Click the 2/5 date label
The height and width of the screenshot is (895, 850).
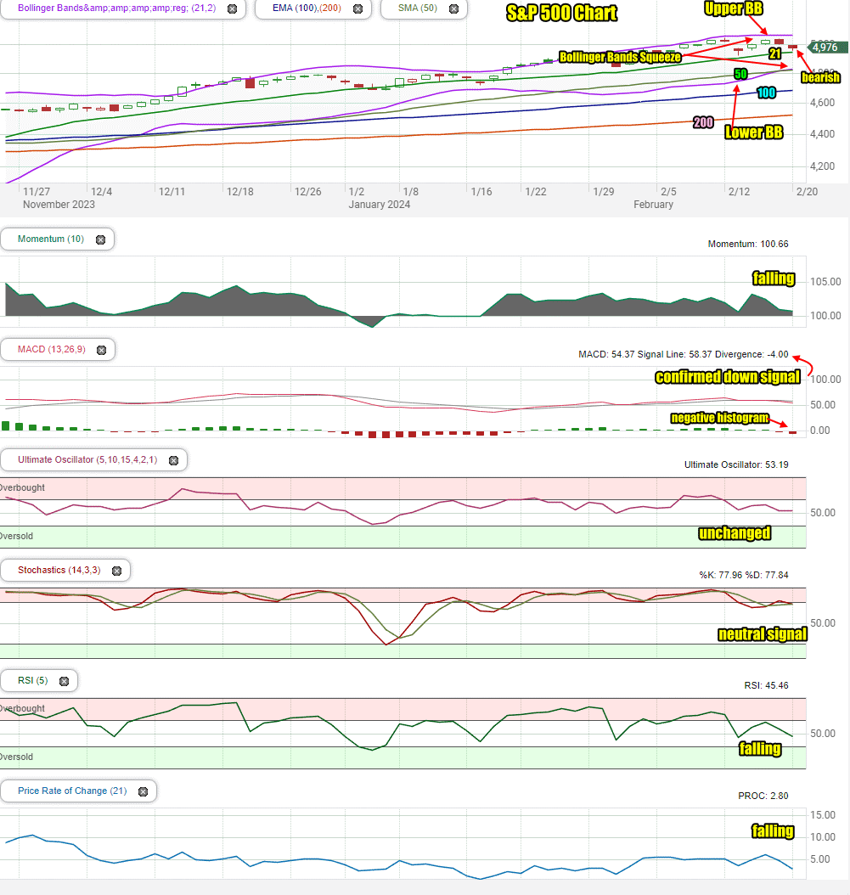tap(668, 192)
